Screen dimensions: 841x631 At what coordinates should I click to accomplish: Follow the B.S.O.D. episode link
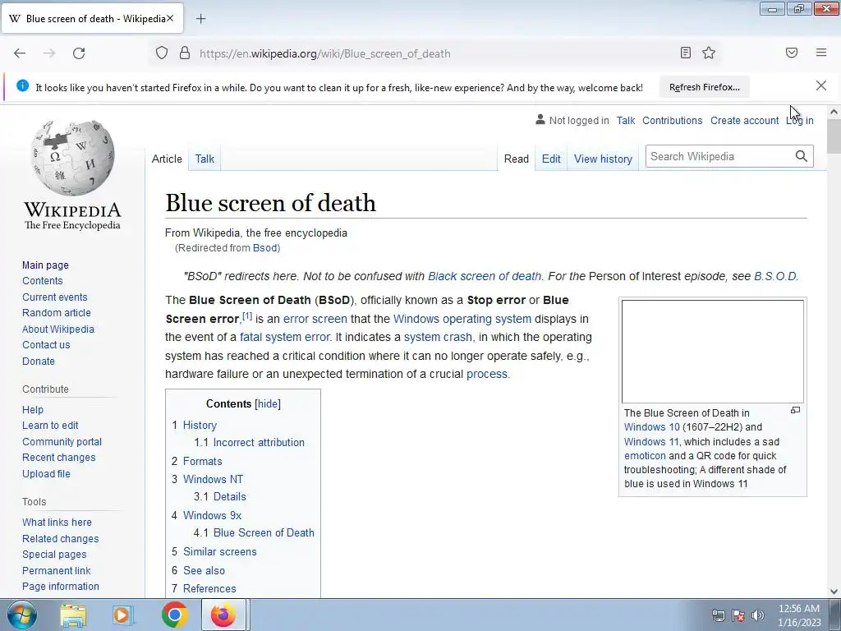(x=776, y=276)
